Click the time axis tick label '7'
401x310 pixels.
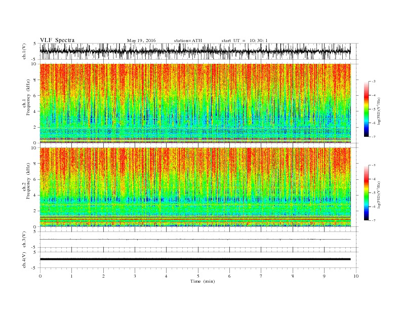pos(261,276)
